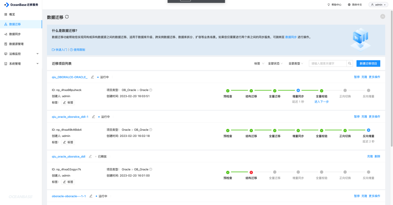Viewport: 393px width, 205px height.
Task: Open project qiu_OBORALCE-ORACLE_
Action: 70,77
